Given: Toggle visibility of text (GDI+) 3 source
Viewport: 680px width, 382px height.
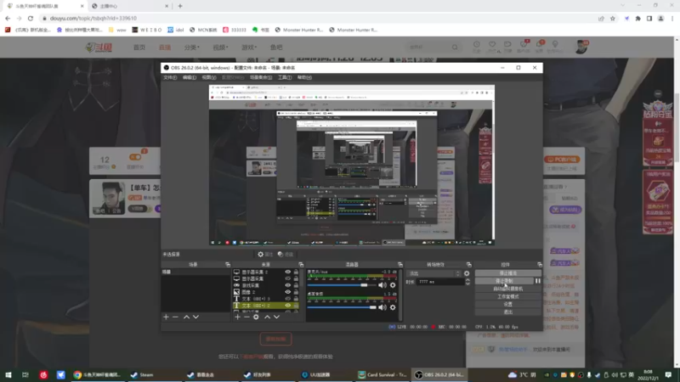Looking at the screenshot, I should coord(287,299).
